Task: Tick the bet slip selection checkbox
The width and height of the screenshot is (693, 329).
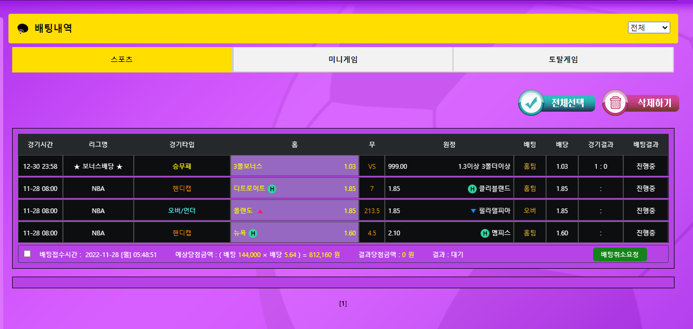Action: [x=27, y=254]
